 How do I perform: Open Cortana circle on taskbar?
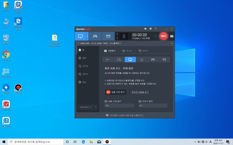click(x=67, y=142)
